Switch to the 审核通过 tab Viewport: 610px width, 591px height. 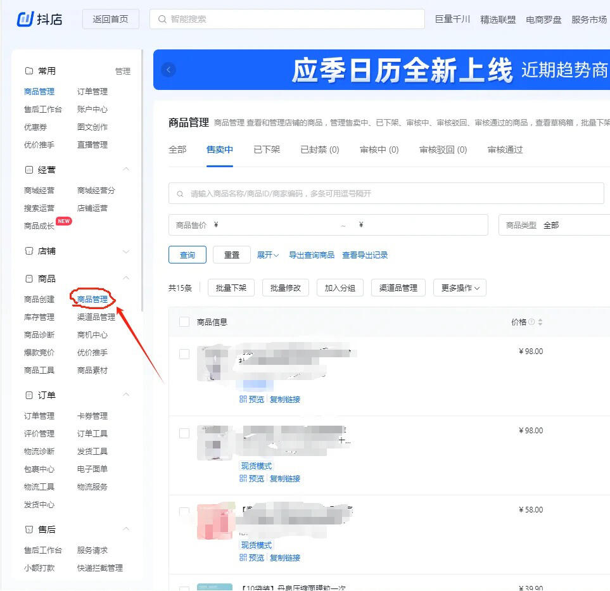505,149
